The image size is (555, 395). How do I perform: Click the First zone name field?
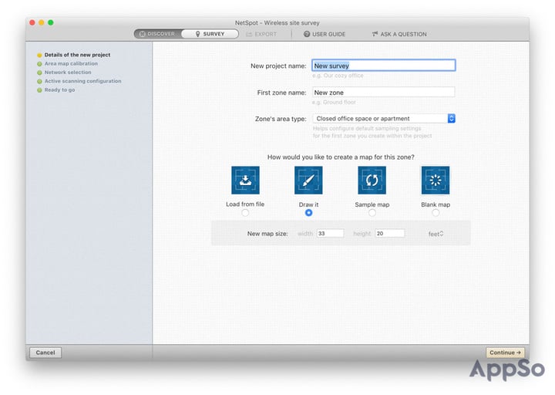pyautogui.click(x=384, y=92)
